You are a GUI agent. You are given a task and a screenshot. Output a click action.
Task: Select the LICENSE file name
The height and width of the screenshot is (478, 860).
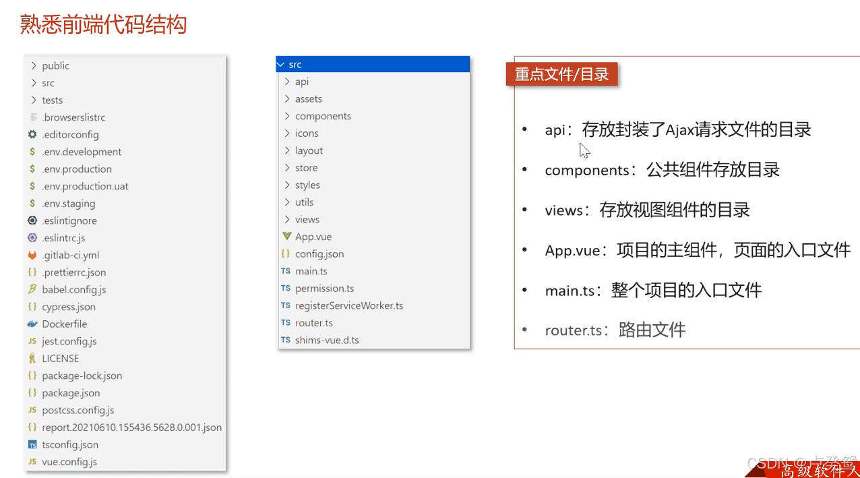[x=61, y=359]
